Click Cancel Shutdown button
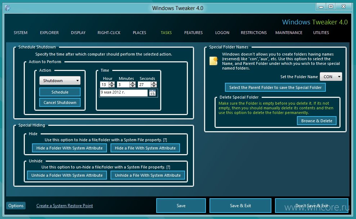 60,103
